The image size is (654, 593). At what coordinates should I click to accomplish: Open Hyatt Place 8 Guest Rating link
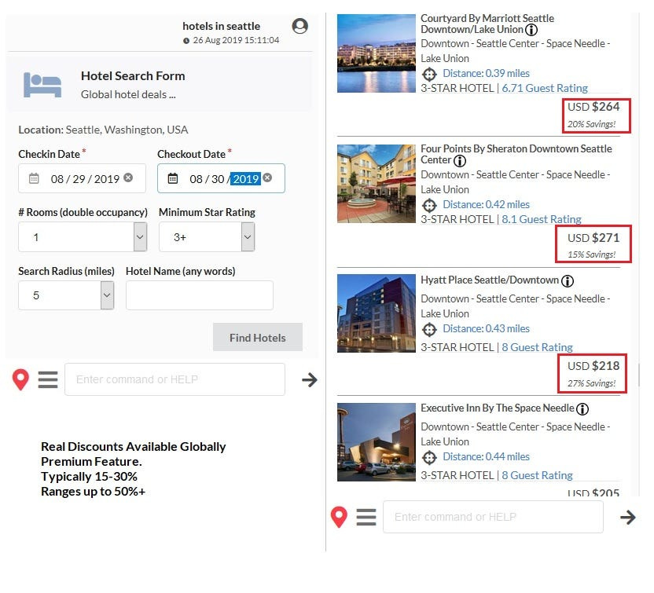pos(537,347)
